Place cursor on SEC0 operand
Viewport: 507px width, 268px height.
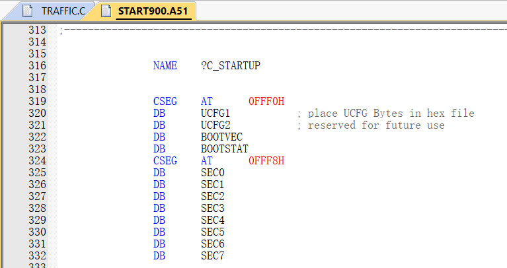[212, 173]
